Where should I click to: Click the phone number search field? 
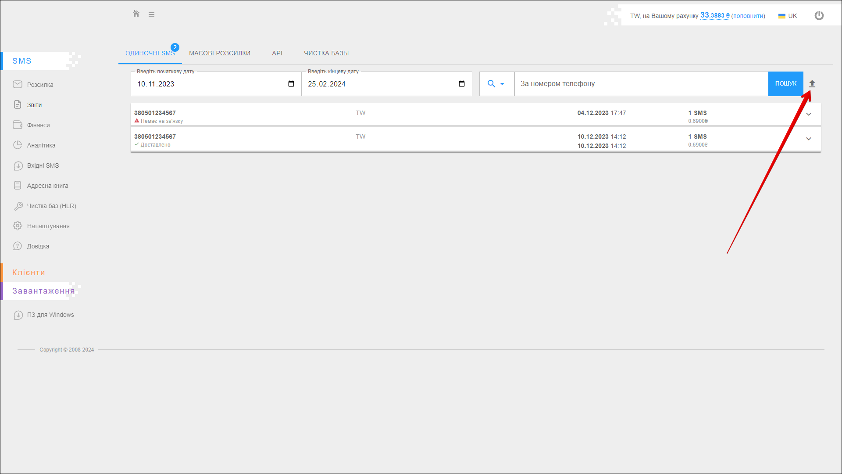[640, 84]
